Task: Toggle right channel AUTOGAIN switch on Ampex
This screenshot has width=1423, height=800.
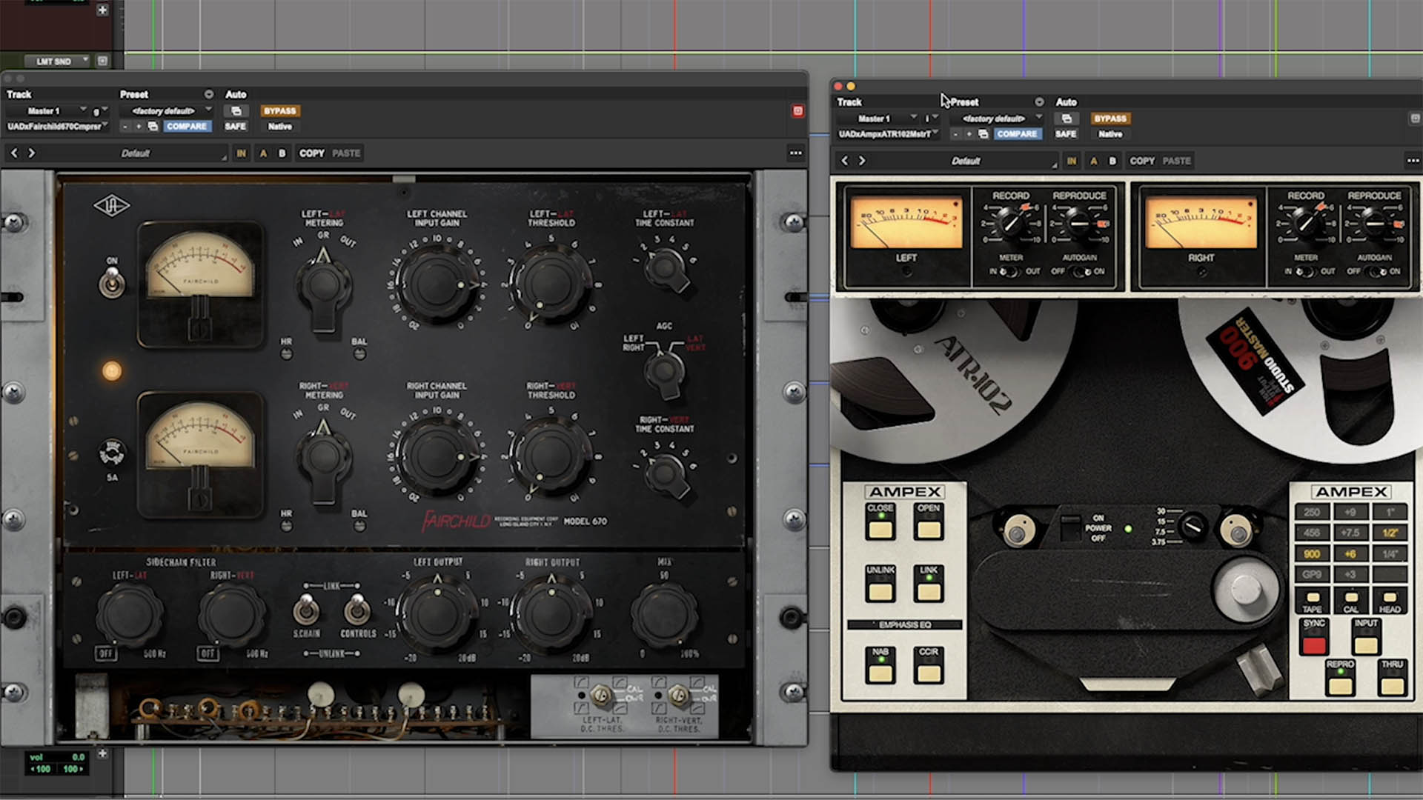Action: pos(1376,271)
